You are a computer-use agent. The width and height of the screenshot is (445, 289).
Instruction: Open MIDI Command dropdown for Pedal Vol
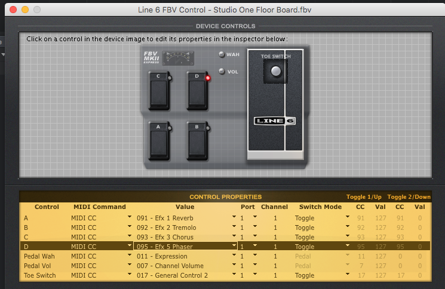point(130,265)
